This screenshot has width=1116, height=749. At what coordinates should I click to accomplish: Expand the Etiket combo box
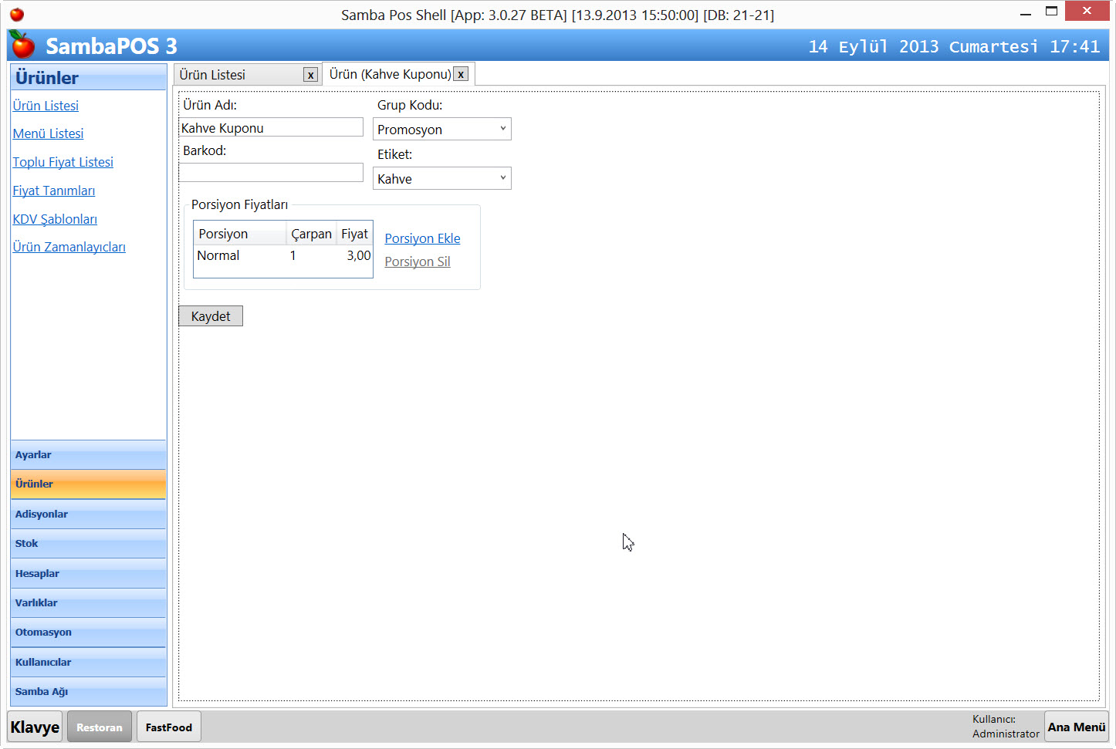tap(441, 179)
